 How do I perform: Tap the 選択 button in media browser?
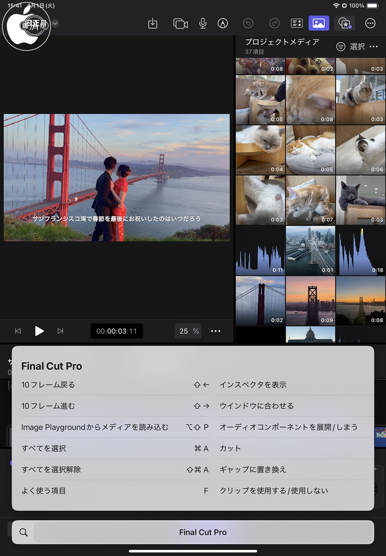click(357, 46)
